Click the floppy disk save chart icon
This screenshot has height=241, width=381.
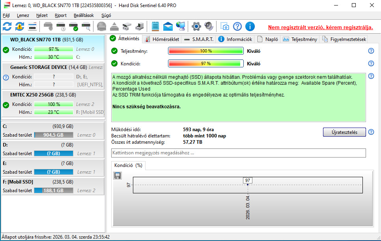click(x=118, y=176)
